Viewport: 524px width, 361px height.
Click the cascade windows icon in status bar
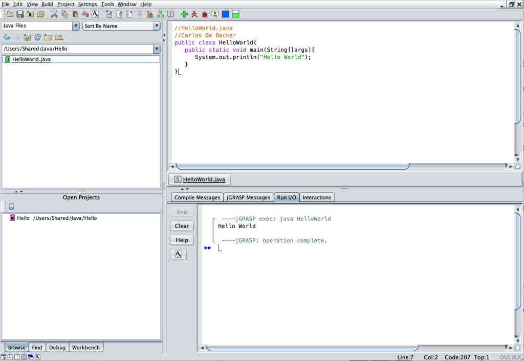click(x=31, y=357)
